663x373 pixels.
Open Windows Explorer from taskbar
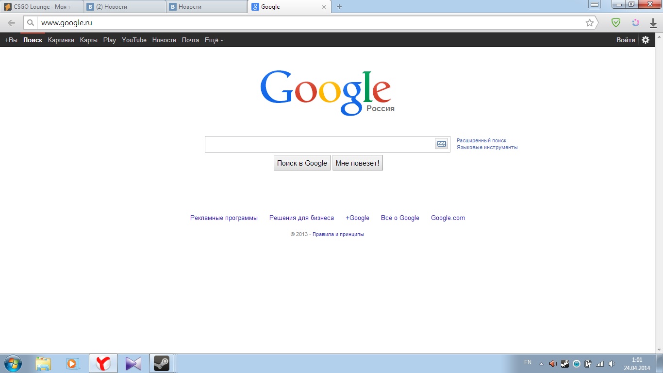43,363
